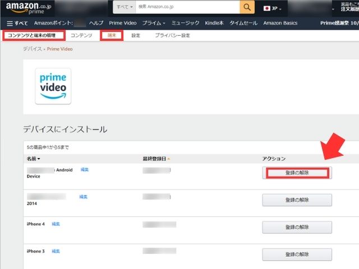This screenshot has width=359, height=269.
Task: Open Amazon Basics in navigation bar
Action: click(280, 23)
